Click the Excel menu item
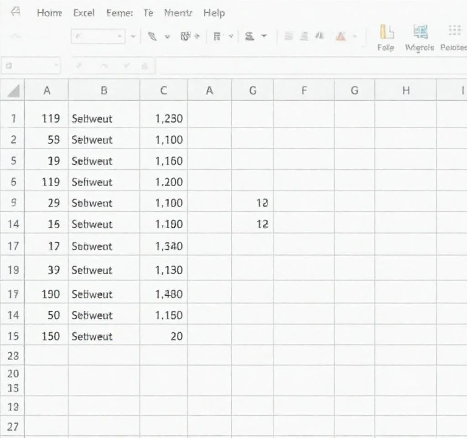Viewport: 467px width, 438px height. pyautogui.click(x=84, y=13)
